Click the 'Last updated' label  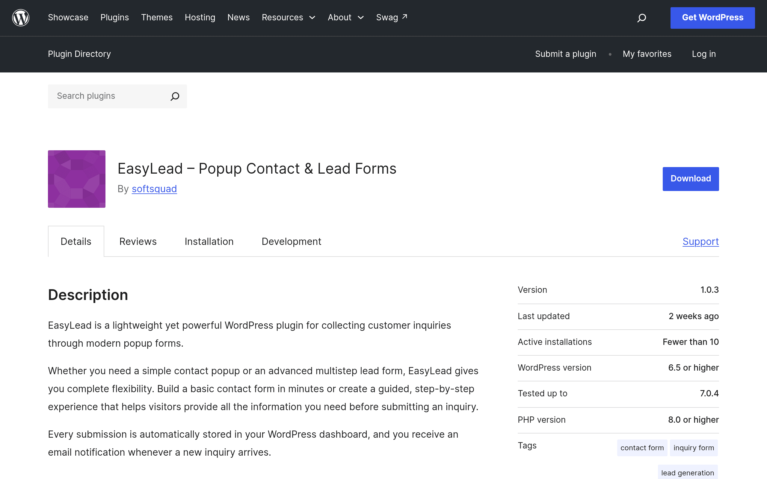click(543, 316)
